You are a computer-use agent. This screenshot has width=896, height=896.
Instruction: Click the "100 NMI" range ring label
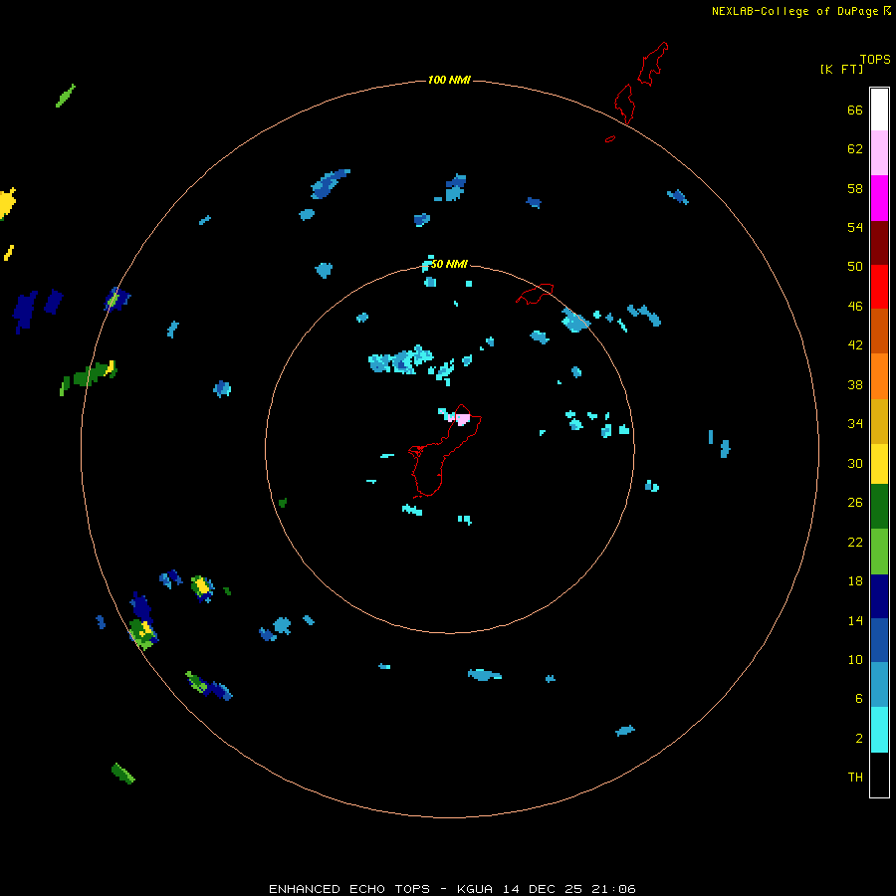tap(449, 80)
